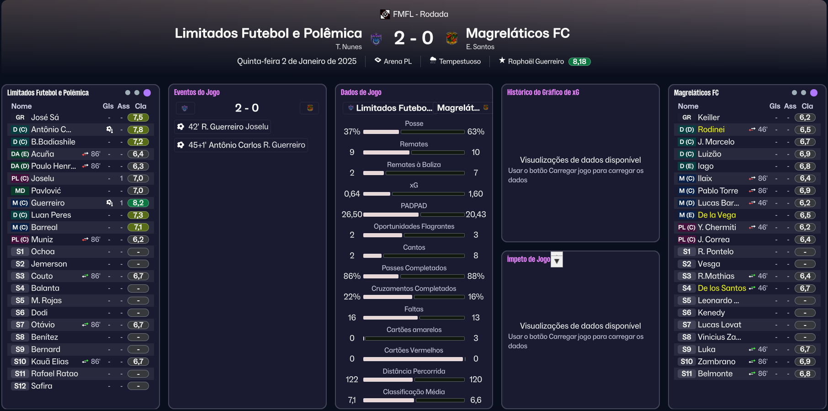The image size is (828, 411).
Task: Click the Tempestuoso weather cloud icon
Action: 433,60
